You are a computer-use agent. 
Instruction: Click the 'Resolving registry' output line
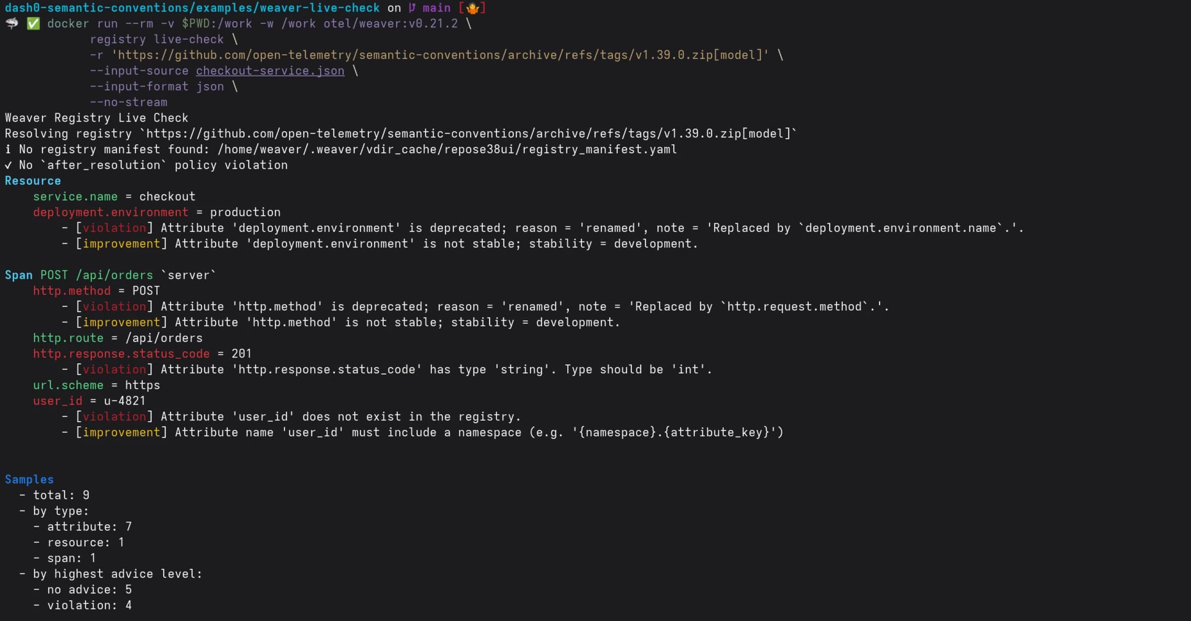click(x=401, y=134)
